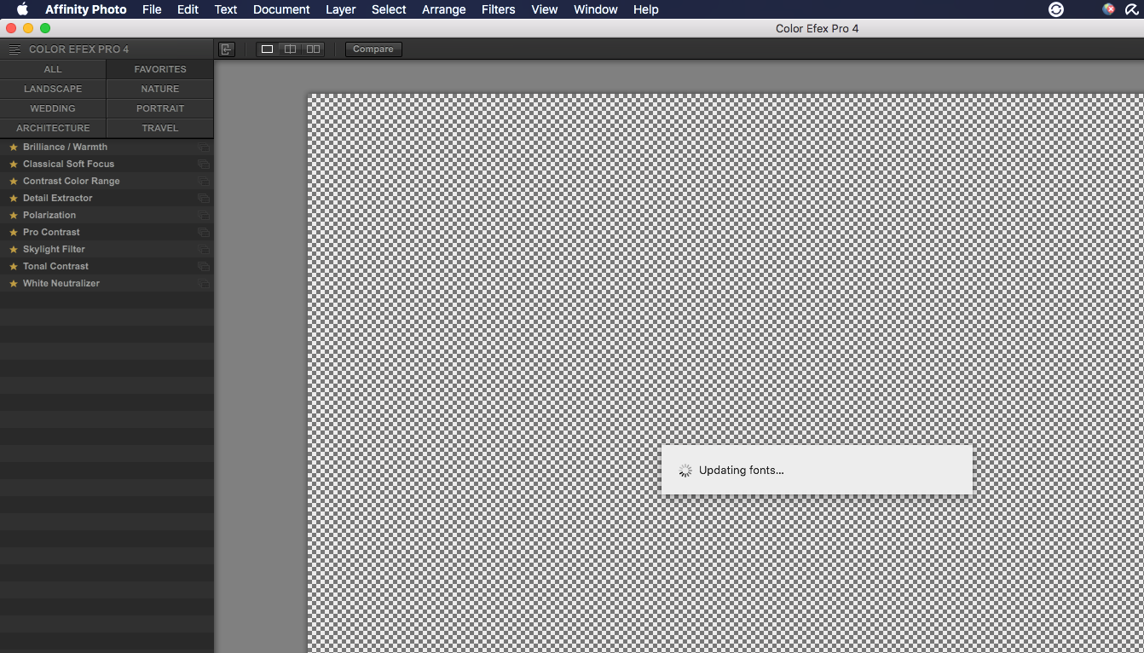Viewport: 1144px width, 653px height.
Task: Open presets icon for Tonal Contrast
Action: [x=204, y=267]
